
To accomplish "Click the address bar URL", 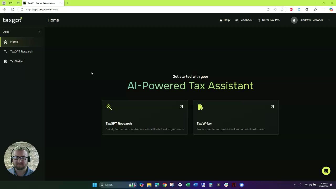I will pyautogui.click(x=42, y=9).
